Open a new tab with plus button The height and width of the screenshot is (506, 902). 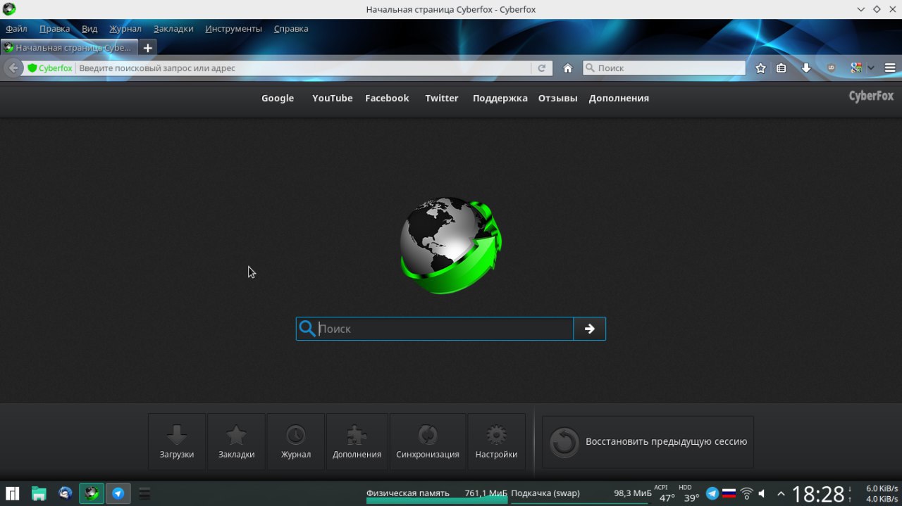pyautogui.click(x=147, y=48)
